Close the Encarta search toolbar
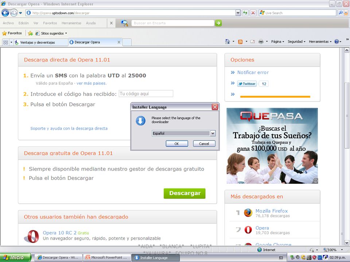Image resolution: width=350 pixels, height=262 pixels. coord(111,23)
